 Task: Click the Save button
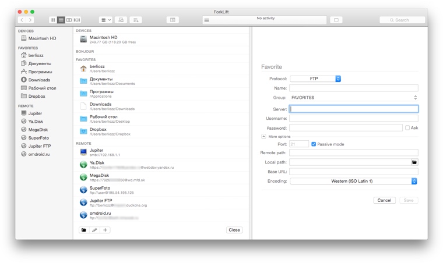click(409, 200)
